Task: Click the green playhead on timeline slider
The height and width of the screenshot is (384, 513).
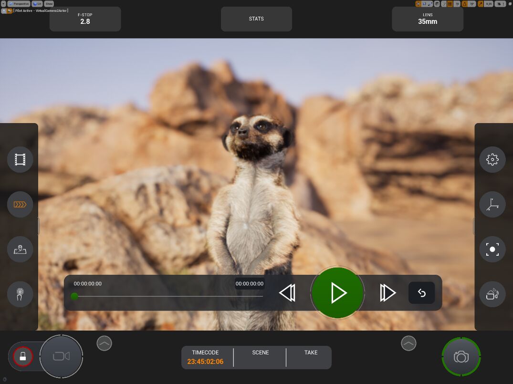Action: click(74, 296)
